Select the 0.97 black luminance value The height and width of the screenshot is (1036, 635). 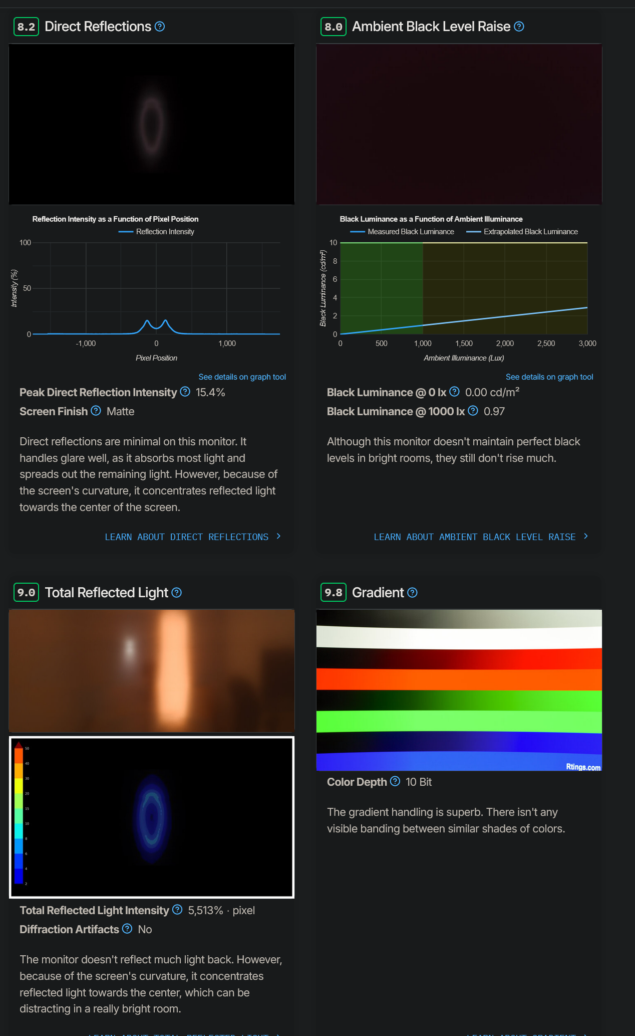[494, 411]
